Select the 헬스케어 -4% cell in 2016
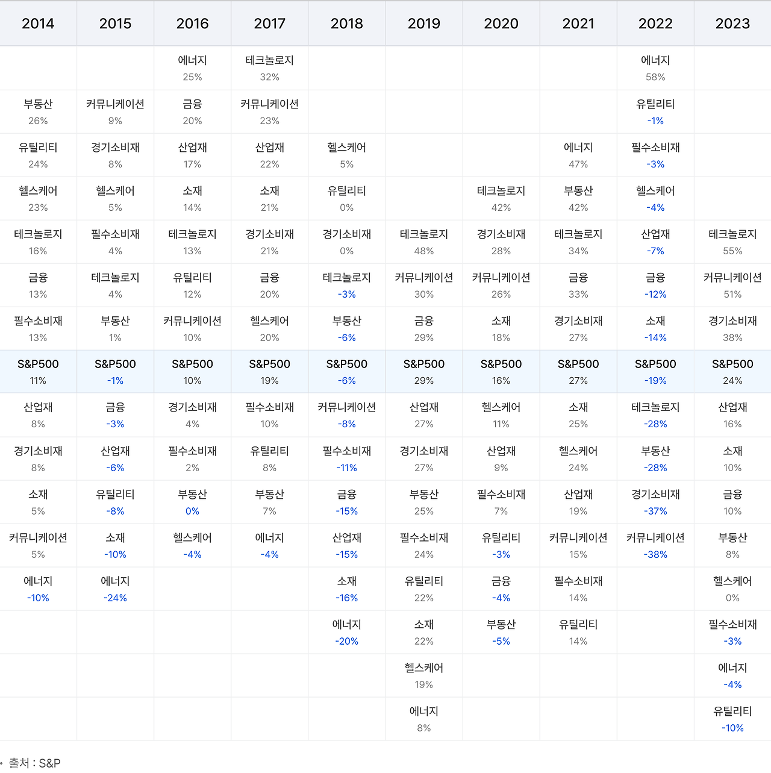This screenshot has width=771, height=773. (192, 545)
